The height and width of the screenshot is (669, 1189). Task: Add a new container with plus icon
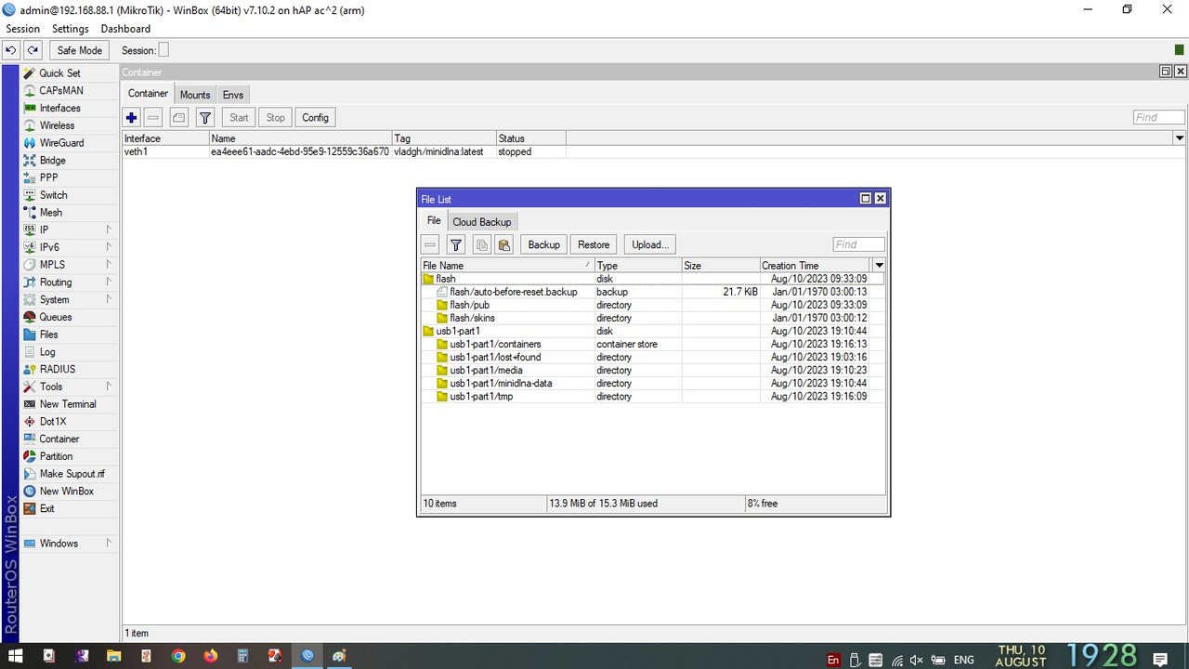coord(131,118)
